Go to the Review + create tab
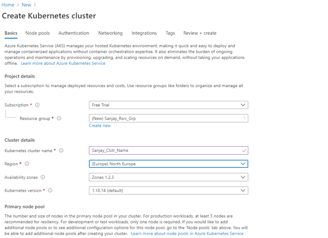The width and height of the screenshot is (328, 238). 200,33
